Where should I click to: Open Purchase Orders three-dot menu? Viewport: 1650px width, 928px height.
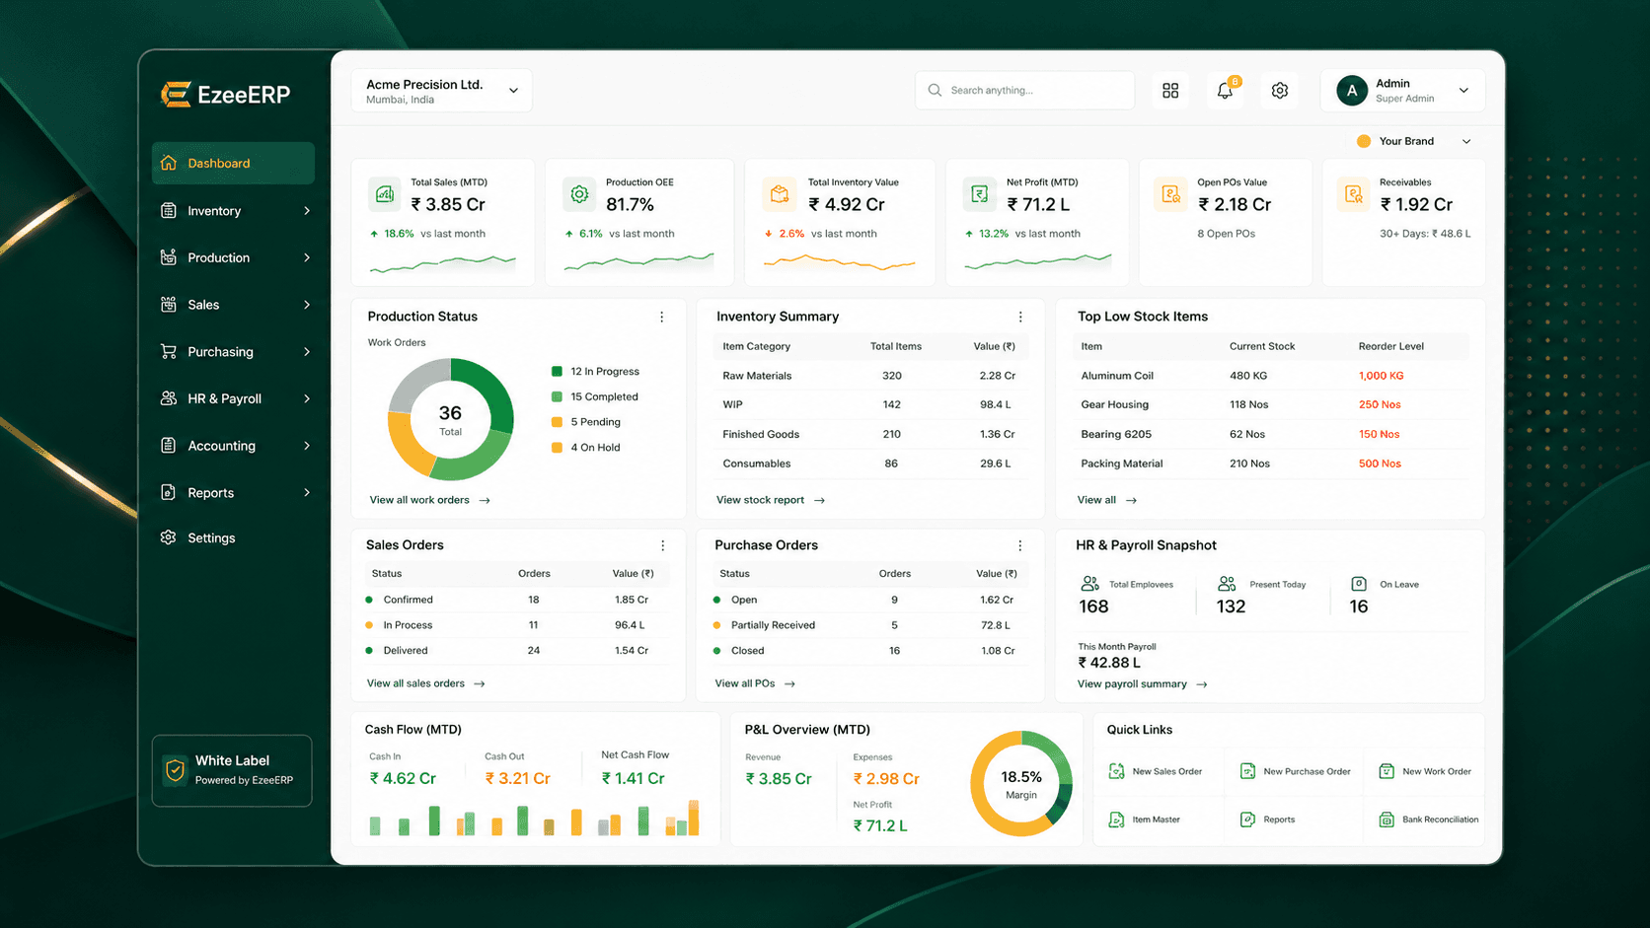pyautogui.click(x=1020, y=545)
